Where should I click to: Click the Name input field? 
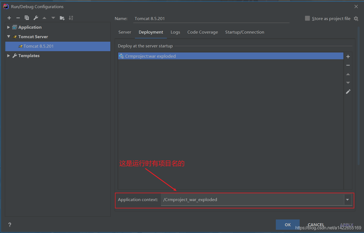[212, 19]
